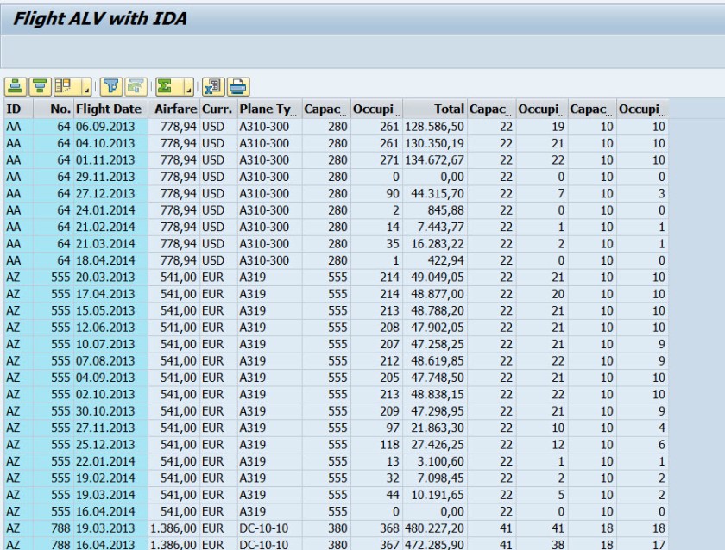The height and width of the screenshot is (550, 725).
Task: Export table with the spreadsheet icon
Action: [x=211, y=85]
